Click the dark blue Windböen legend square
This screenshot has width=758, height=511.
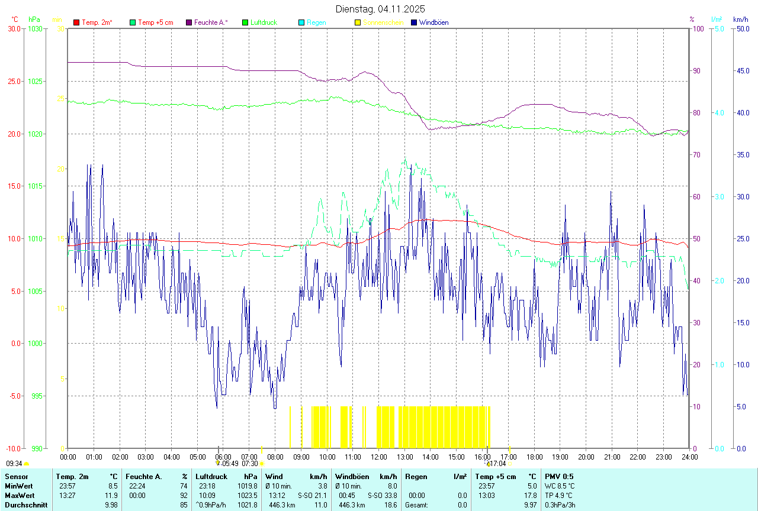(414, 22)
